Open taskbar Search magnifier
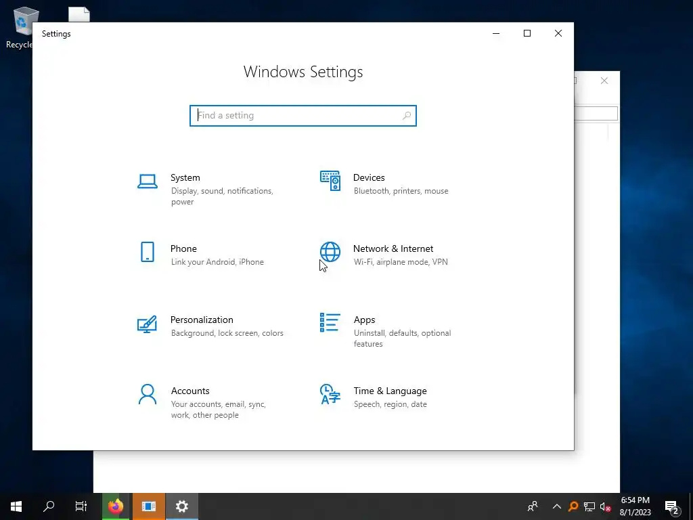The height and width of the screenshot is (520, 693). (x=49, y=506)
